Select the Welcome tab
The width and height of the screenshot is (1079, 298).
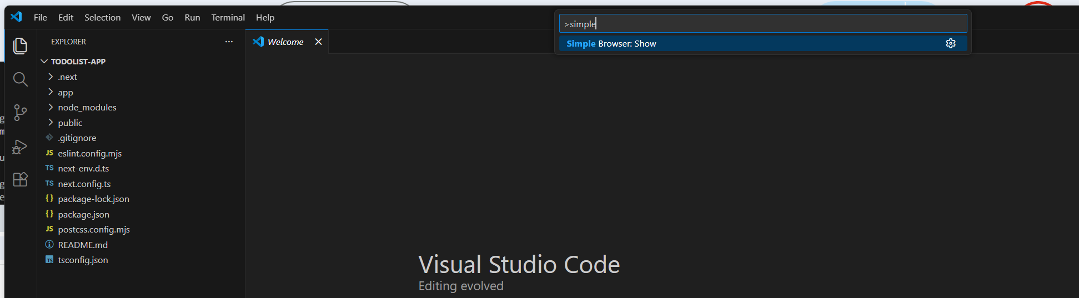[x=285, y=42]
